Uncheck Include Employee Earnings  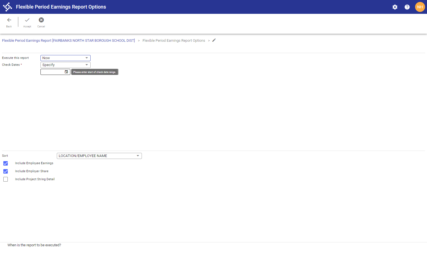coord(6,163)
